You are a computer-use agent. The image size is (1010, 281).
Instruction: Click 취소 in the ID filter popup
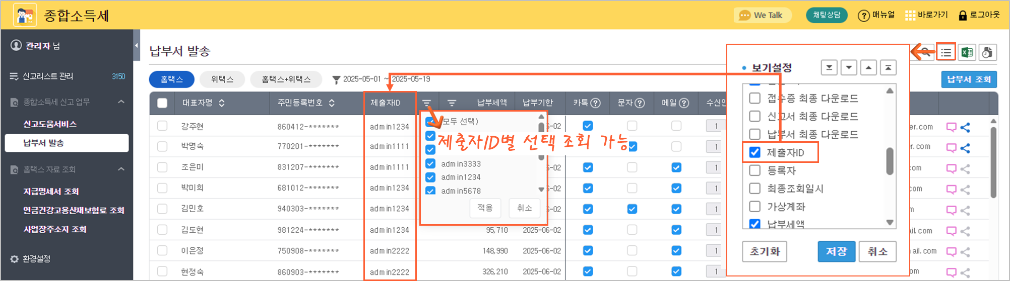525,208
